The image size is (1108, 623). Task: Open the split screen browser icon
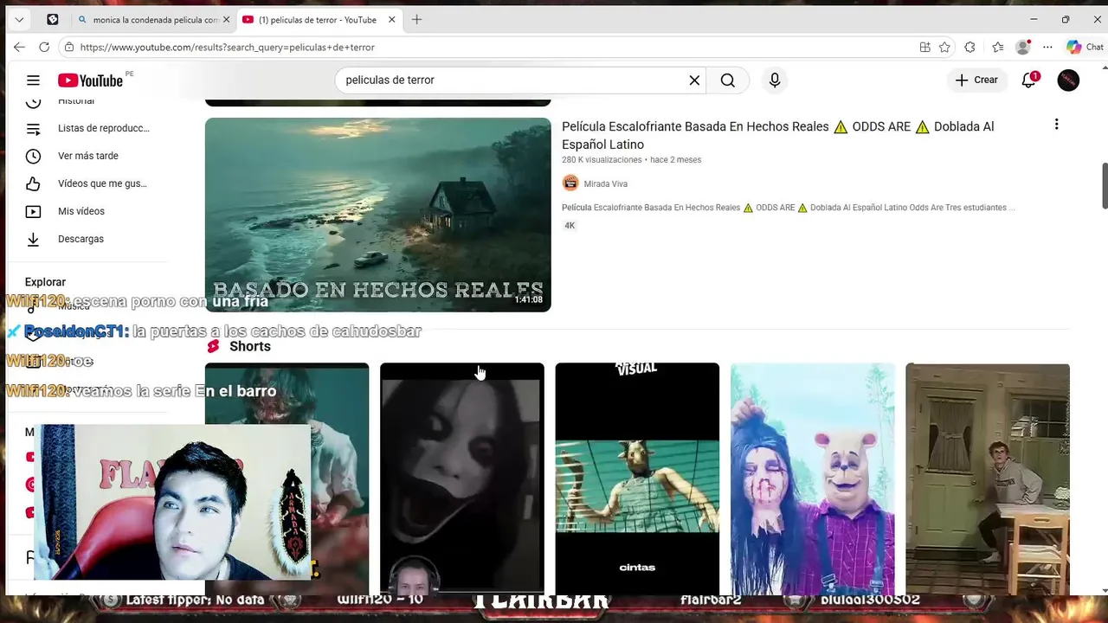[x=925, y=47]
